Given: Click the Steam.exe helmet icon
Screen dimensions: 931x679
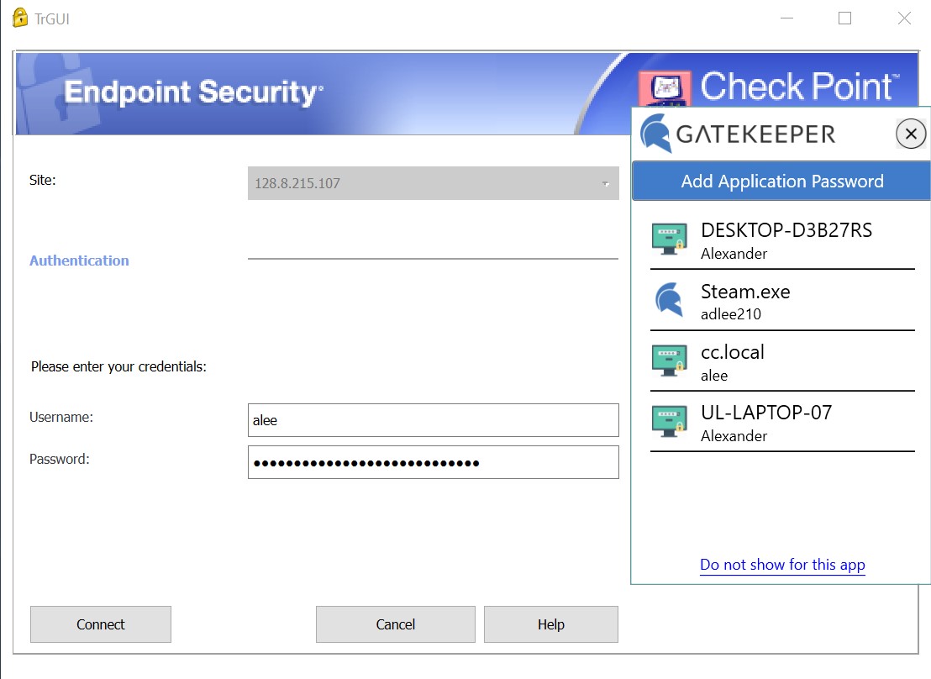Looking at the screenshot, I should coord(669,299).
